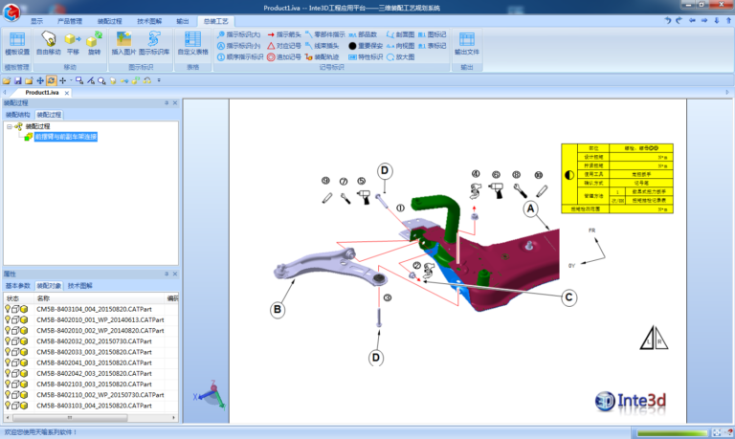Create 向视图 direction view
Image resolution: width=735 pixels, height=439 pixels.
(x=400, y=46)
